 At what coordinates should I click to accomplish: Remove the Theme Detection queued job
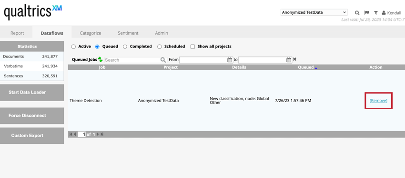[378, 101]
